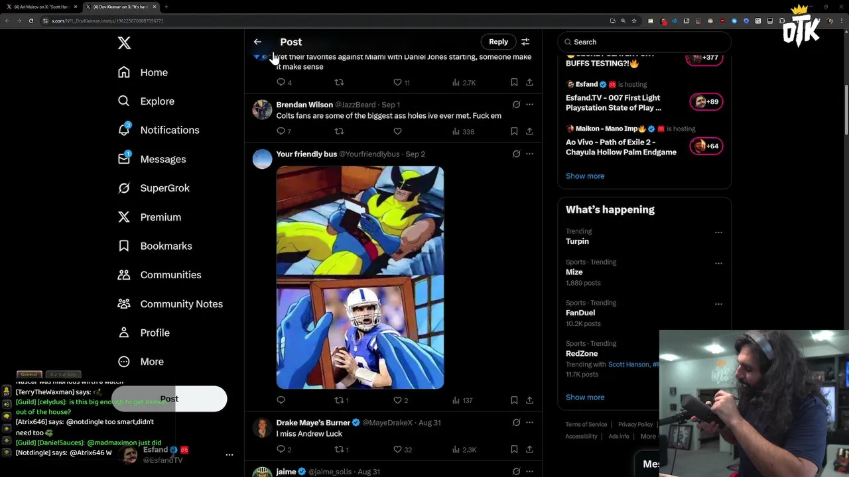Click the Reply button in post header
849x477 pixels.
[x=498, y=42]
